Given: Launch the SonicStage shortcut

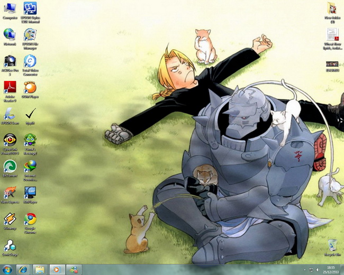Looking at the screenshot, I should click(10, 248).
